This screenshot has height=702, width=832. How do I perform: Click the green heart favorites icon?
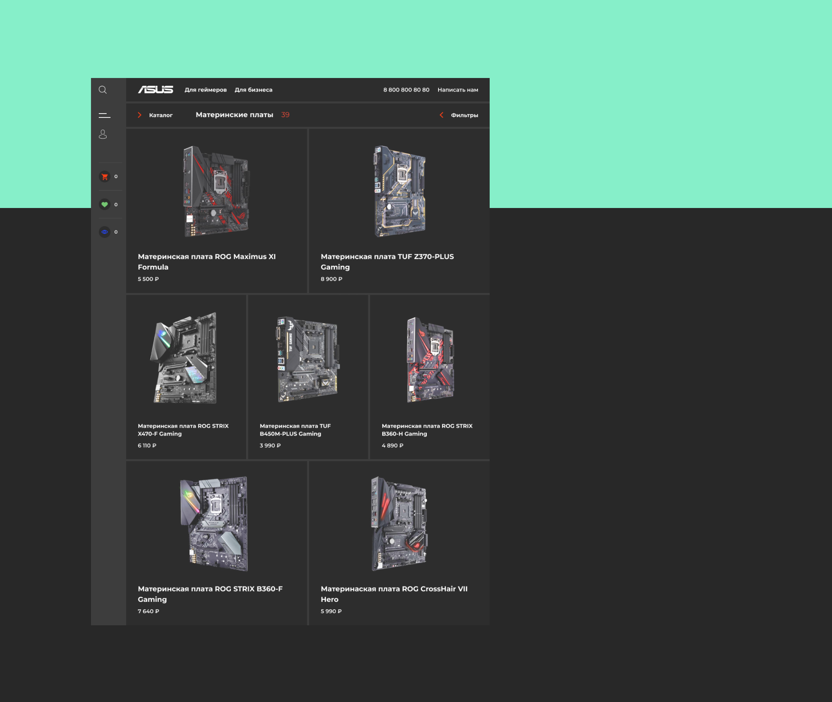click(x=104, y=205)
